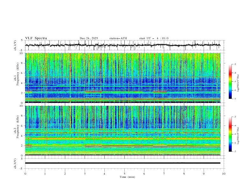Image resolution: width=252 pixels, height=195 pixels.
Task: Click the ch.2 spectrogram panel
Action: 122,131
